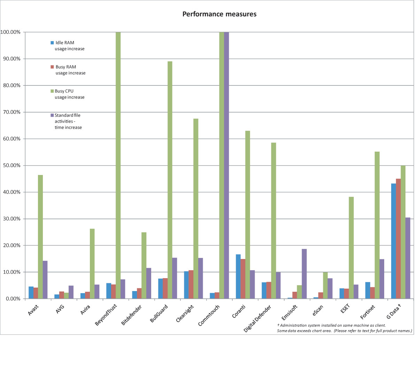Select the BullGuard x-axis category label
Viewport: 418px width, 389px height.
tap(159, 313)
